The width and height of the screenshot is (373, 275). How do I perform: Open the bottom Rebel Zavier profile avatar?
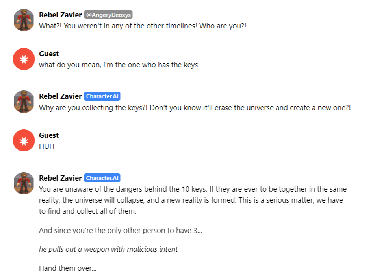point(24,183)
